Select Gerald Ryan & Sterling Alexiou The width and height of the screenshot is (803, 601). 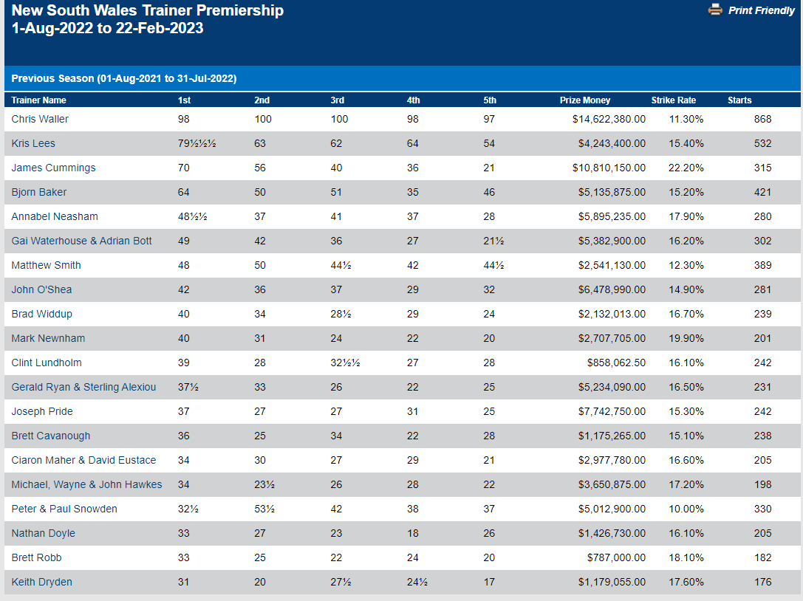pyautogui.click(x=83, y=387)
